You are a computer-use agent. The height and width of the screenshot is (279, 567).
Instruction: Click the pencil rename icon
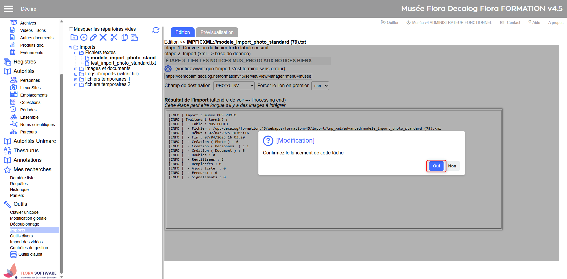(x=93, y=37)
